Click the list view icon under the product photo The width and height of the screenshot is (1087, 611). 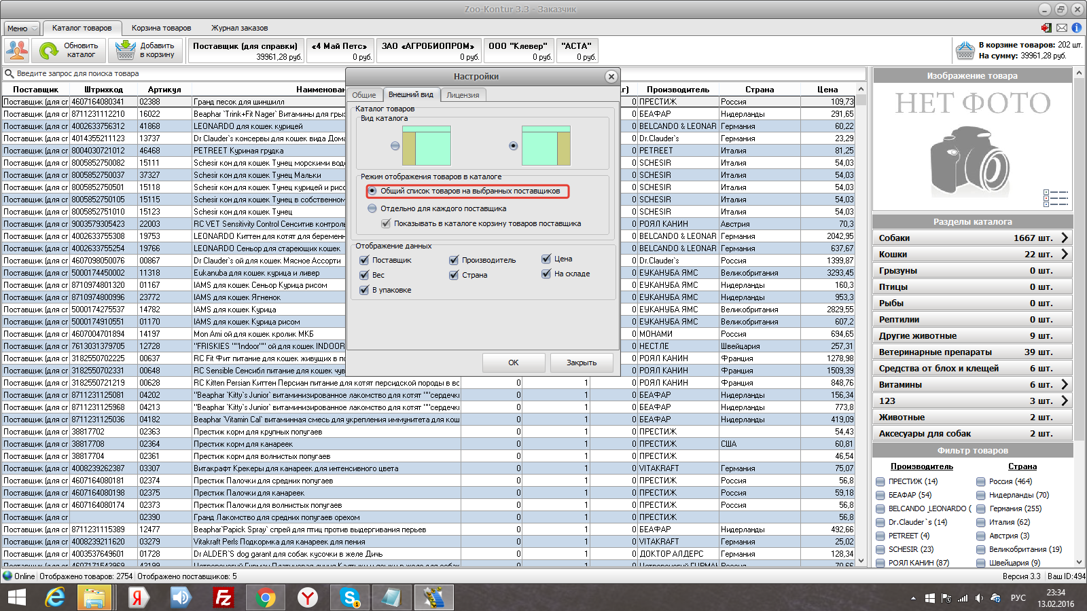pyautogui.click(x=1055, y=198)
